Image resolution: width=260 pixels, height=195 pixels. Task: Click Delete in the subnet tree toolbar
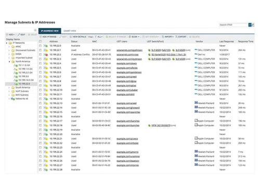pyautogui.click(x=32, y=35)
